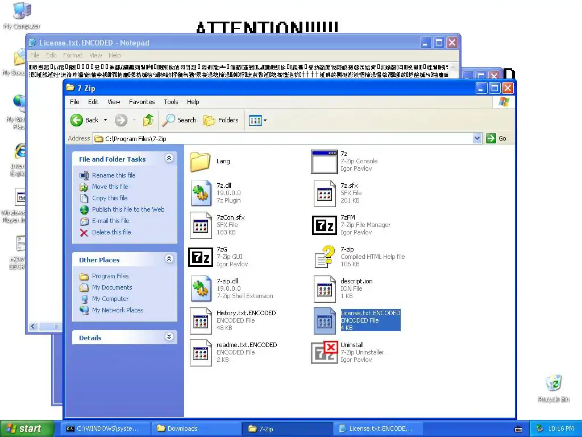
Task: Select the descript.ion file icon
Action: click(325, 288)
